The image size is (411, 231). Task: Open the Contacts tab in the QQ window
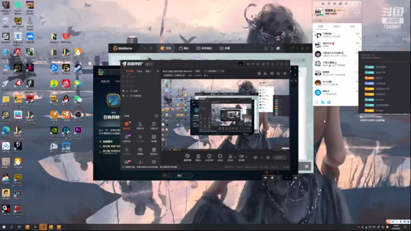pyautogui.click(x=337, y=27)
